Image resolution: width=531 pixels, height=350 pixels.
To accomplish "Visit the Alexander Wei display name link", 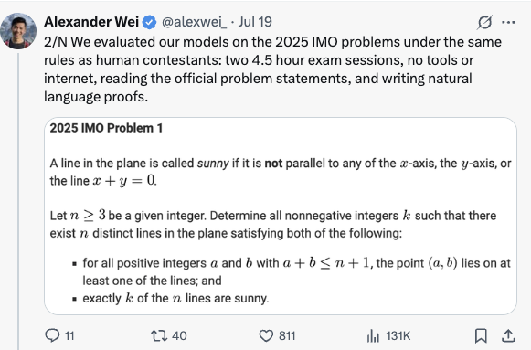I will [91, 22].
